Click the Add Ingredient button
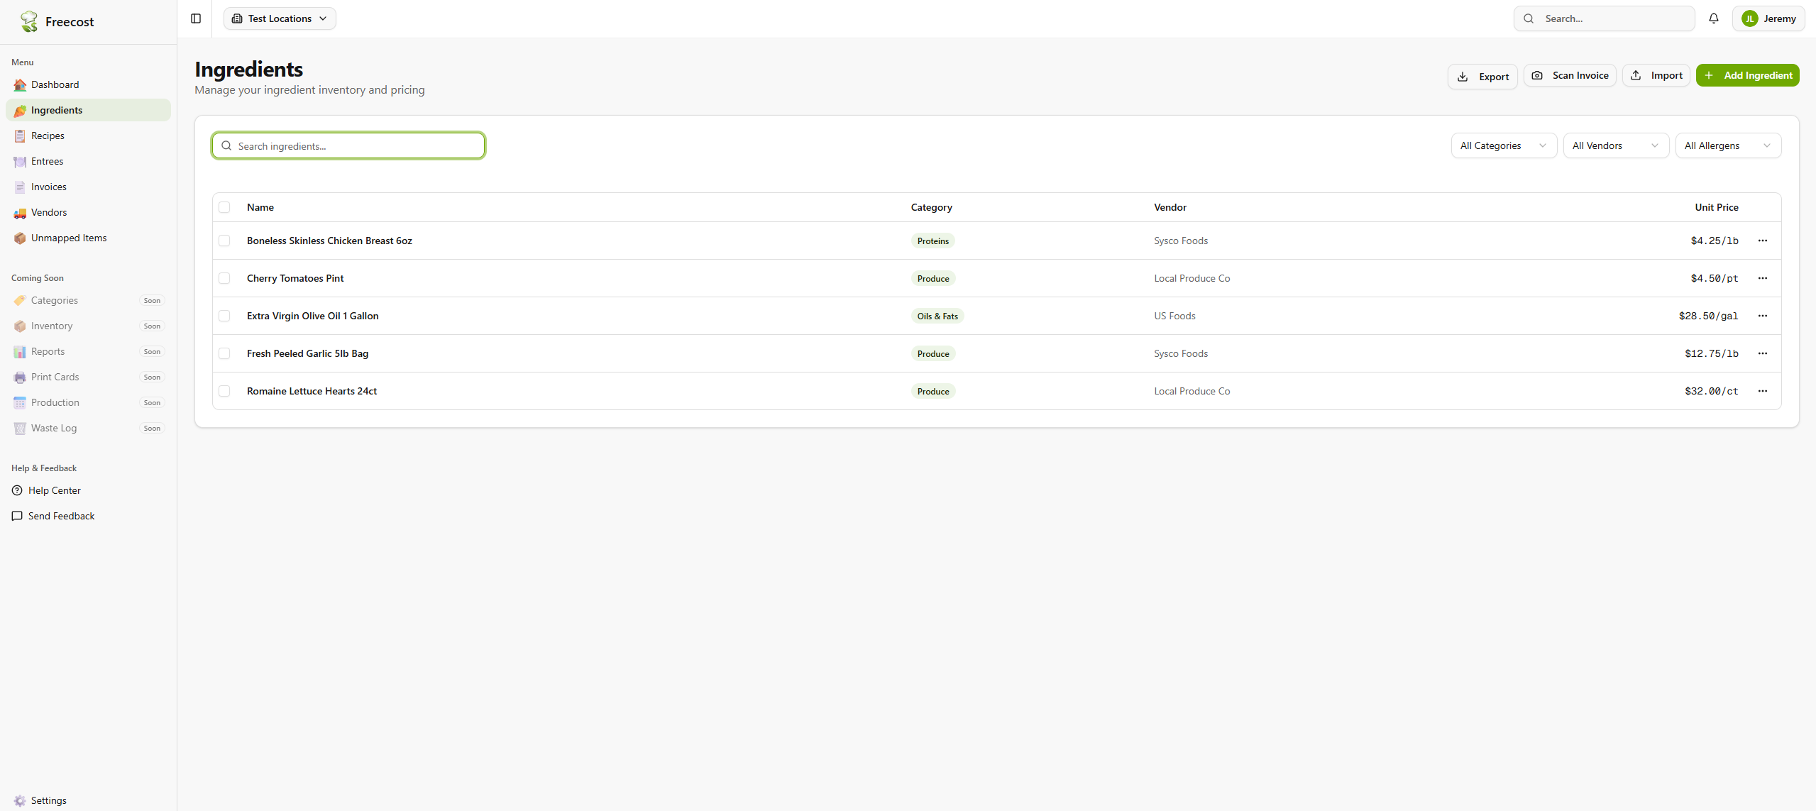 click(x=1747, y=75)
